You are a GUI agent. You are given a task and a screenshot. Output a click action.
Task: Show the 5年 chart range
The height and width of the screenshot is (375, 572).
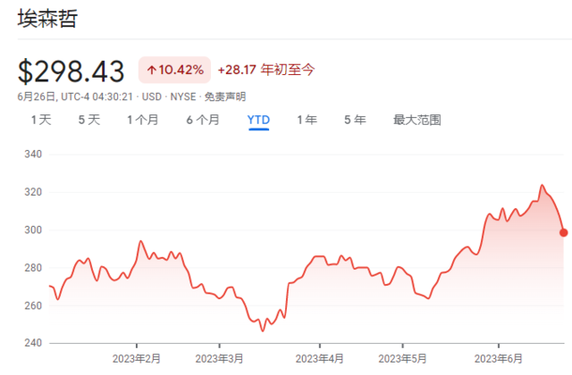355,120
